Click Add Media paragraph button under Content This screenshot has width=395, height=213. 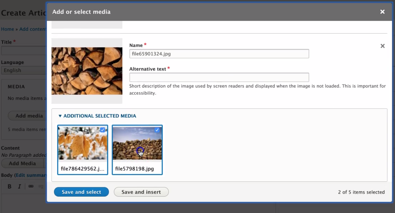point(22,163)
